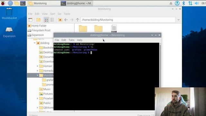Click compose.yaml text in terminal output
206x116 pixels.
(x=61, y=50)
